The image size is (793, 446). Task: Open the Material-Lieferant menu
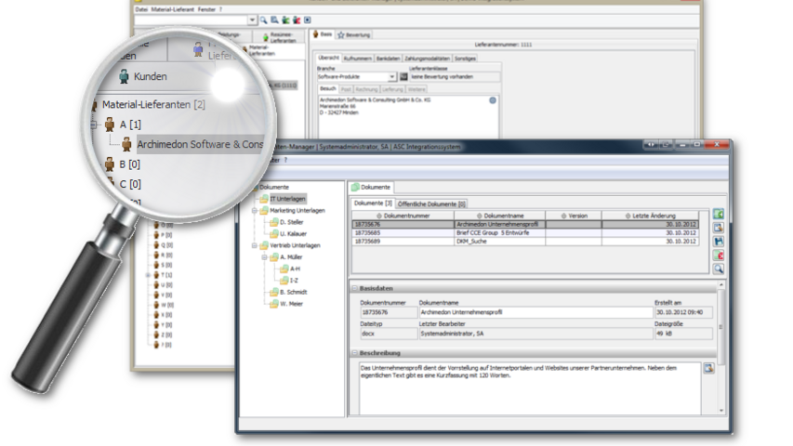tap(173, 9)
